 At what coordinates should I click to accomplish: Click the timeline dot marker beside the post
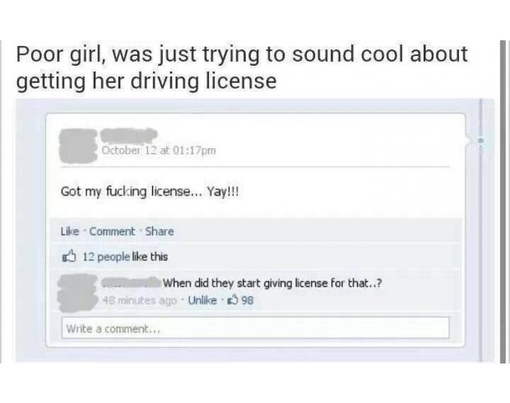click(x=480, y=141)
